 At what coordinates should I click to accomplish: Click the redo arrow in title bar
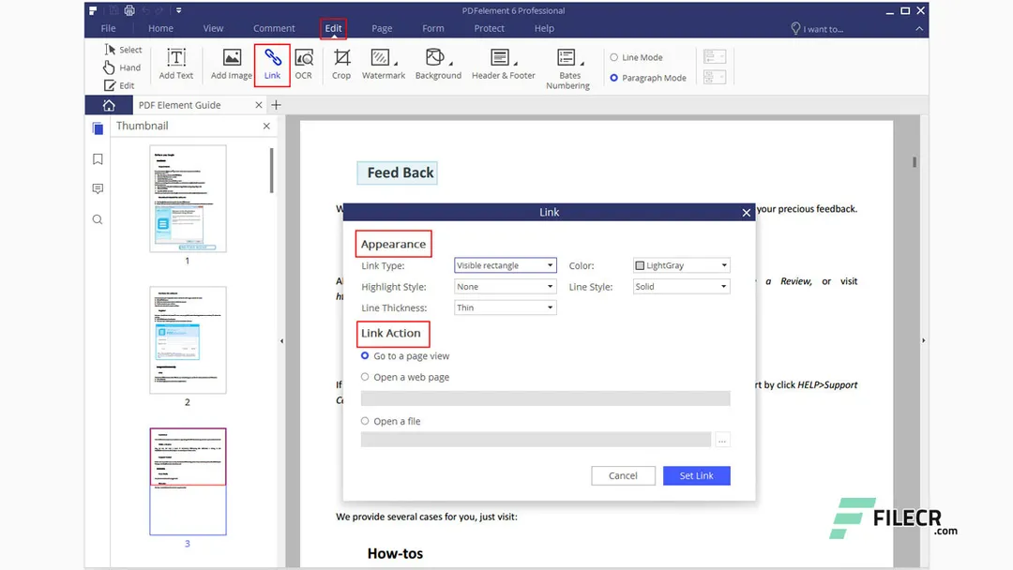pos(160,10)
